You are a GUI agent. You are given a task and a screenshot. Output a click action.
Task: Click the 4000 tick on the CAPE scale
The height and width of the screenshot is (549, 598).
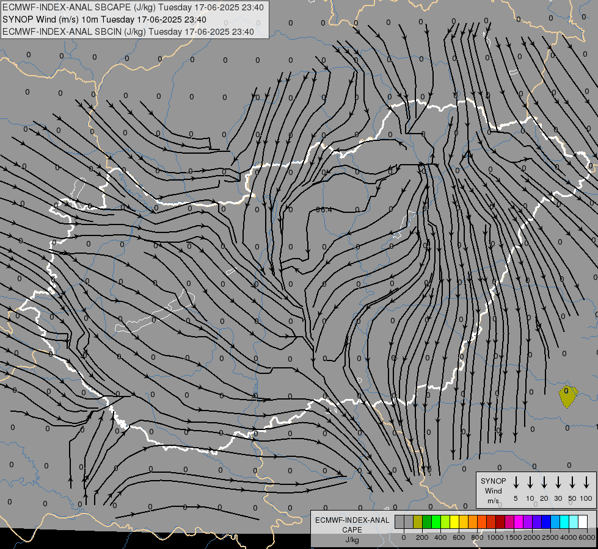[x=569, y=537]
